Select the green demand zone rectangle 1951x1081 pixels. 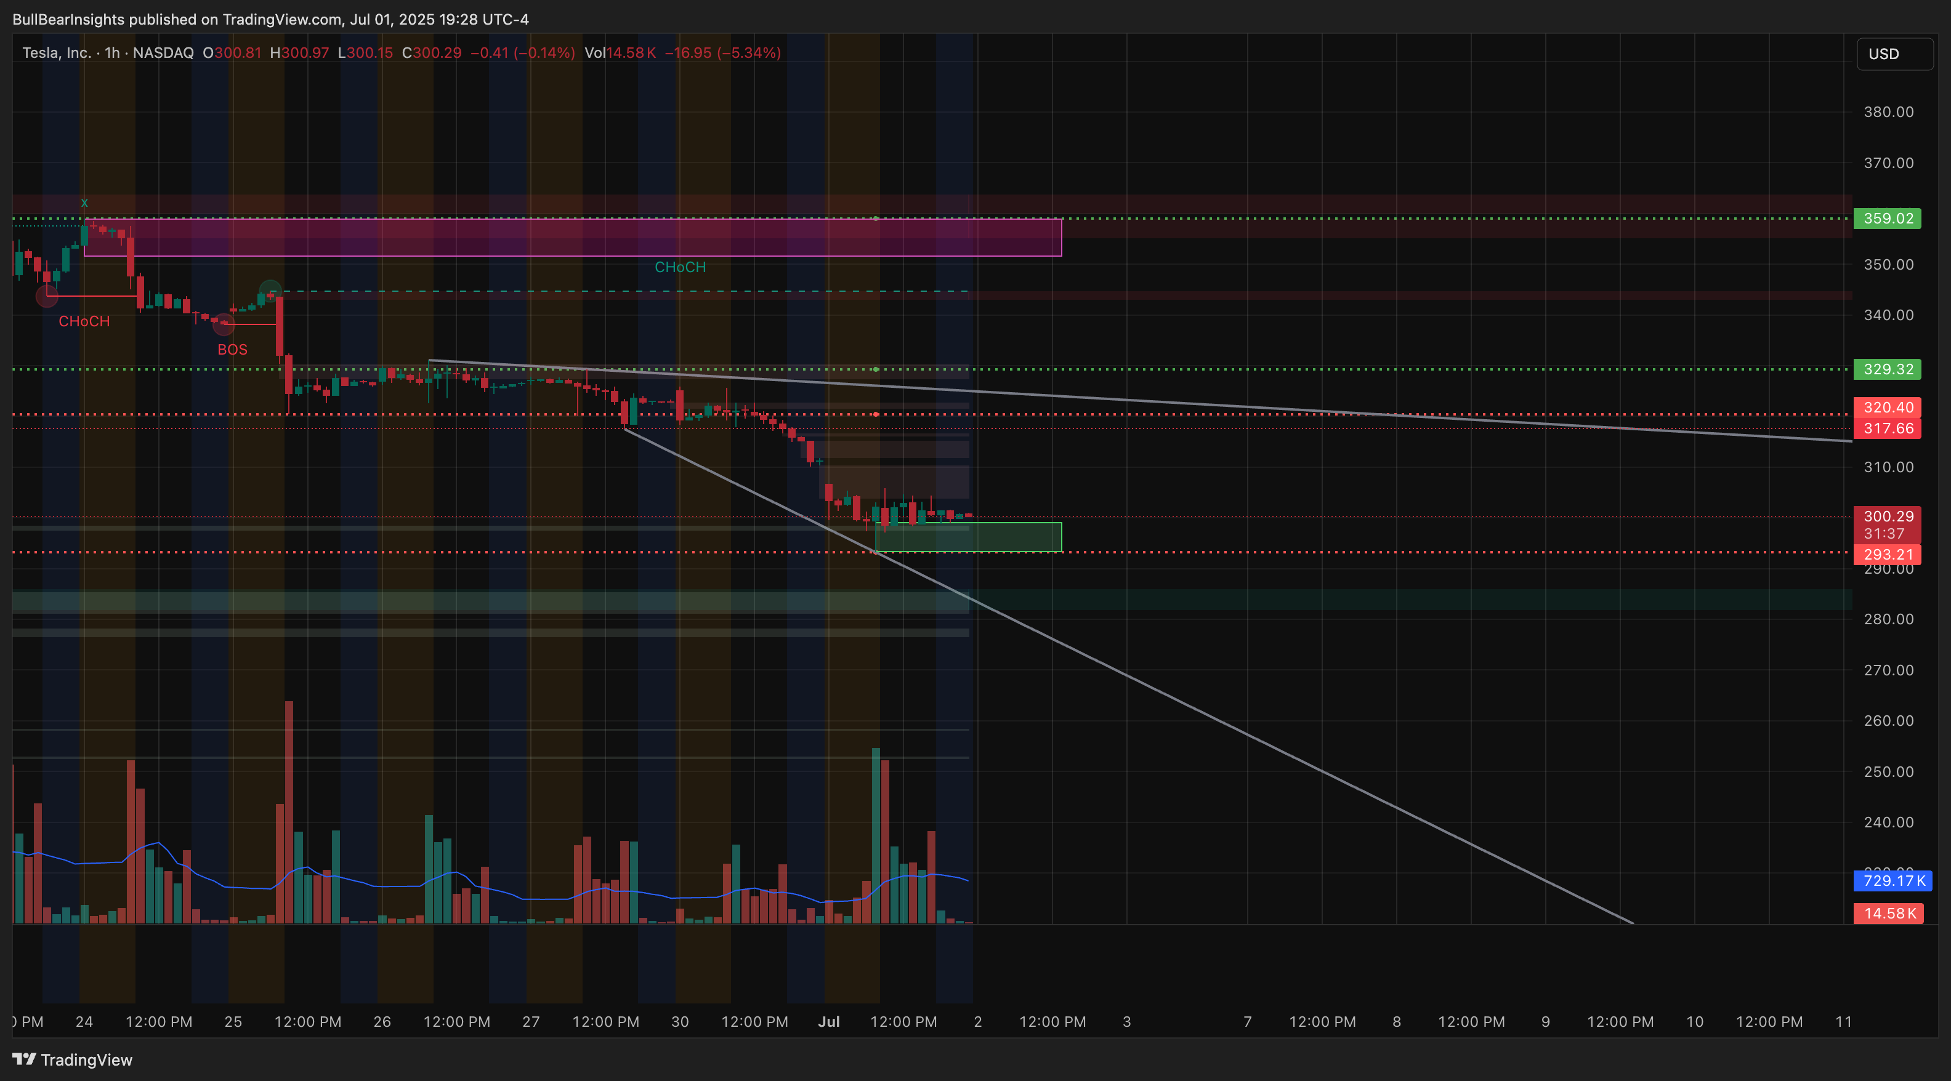(x=968, y=537)
